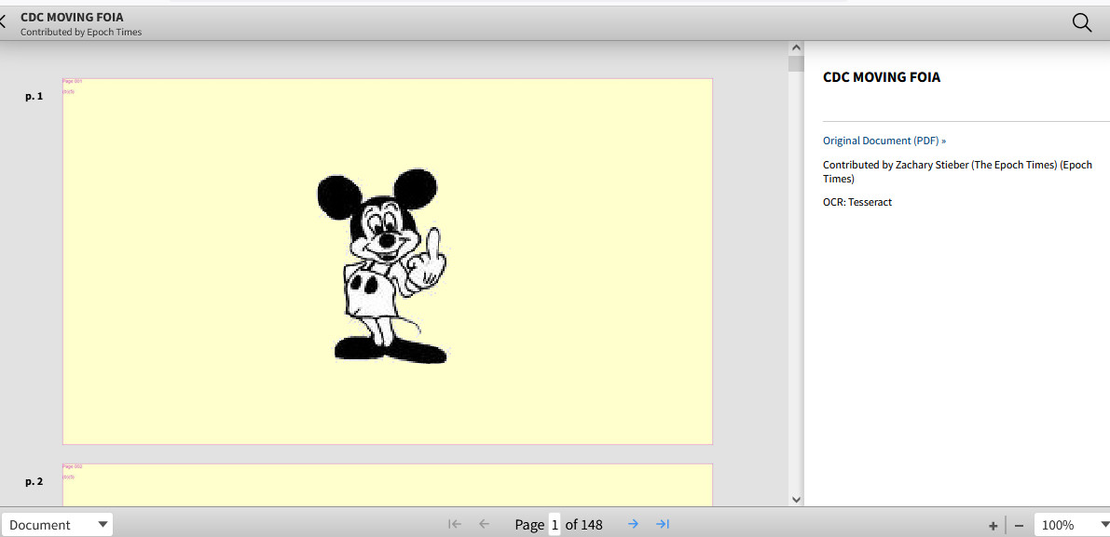Open the Original Document (PDF) link
Screen dimensions: 1110x537
pyautogui.click(x=884, y=141)
